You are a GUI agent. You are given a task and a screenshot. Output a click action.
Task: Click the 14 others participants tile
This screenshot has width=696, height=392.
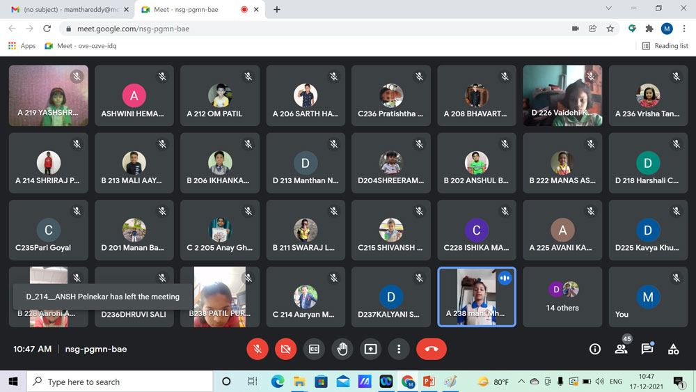coord(562,297)
